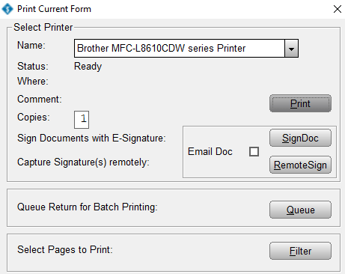Viewport: 345px width, 274px height.
Task: Click the Capture Signature(s) remotely label
Action: coord(83,162)
